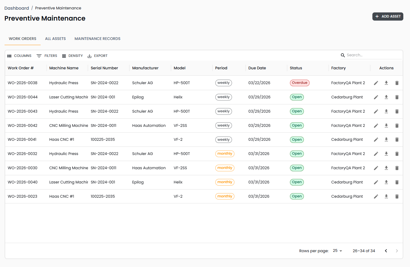Viewport: 410px width, 267px height.
Task: Delete work order WO-2026-0043
Action: coord(397,111)
